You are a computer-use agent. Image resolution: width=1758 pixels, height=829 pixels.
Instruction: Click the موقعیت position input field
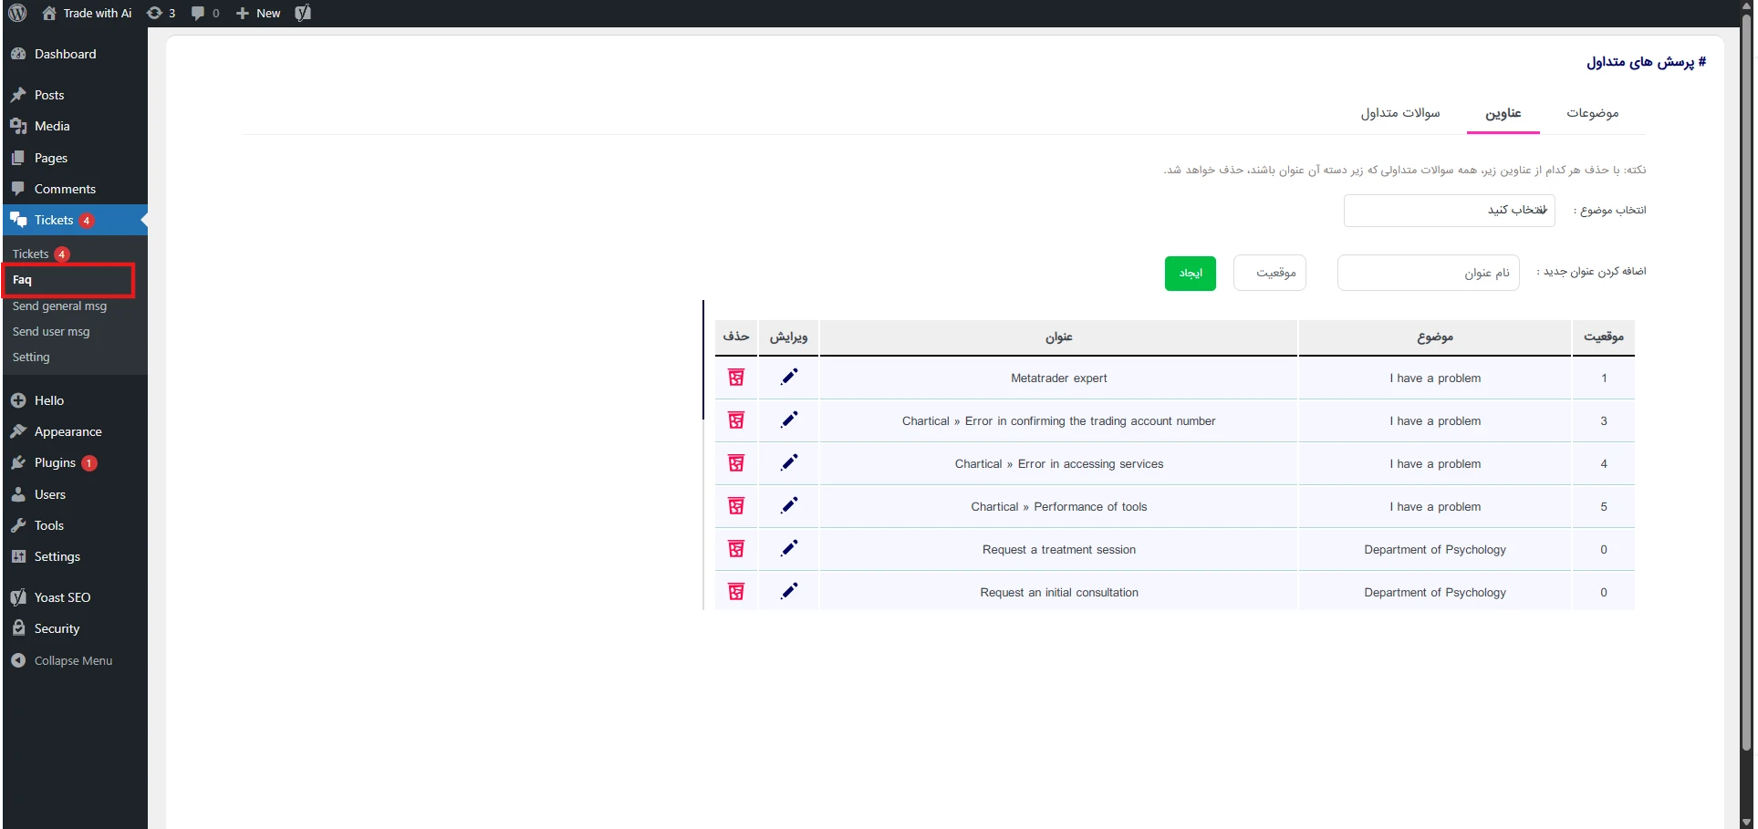[x=1269, y=273]
